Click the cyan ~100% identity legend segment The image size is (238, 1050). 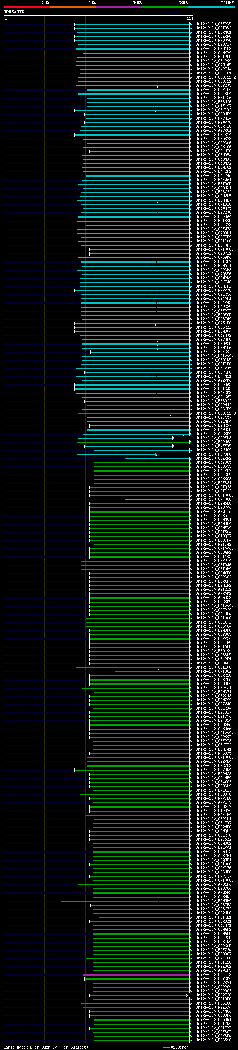[x=212, y=7]
